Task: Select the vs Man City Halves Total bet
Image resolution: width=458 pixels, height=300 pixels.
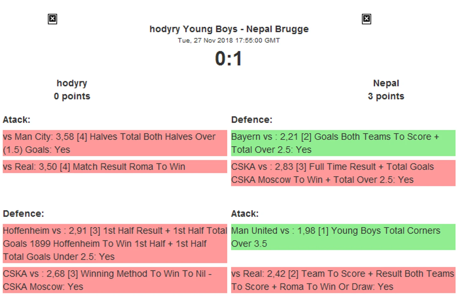Action: pyautogui.click(x=115, y=143)
